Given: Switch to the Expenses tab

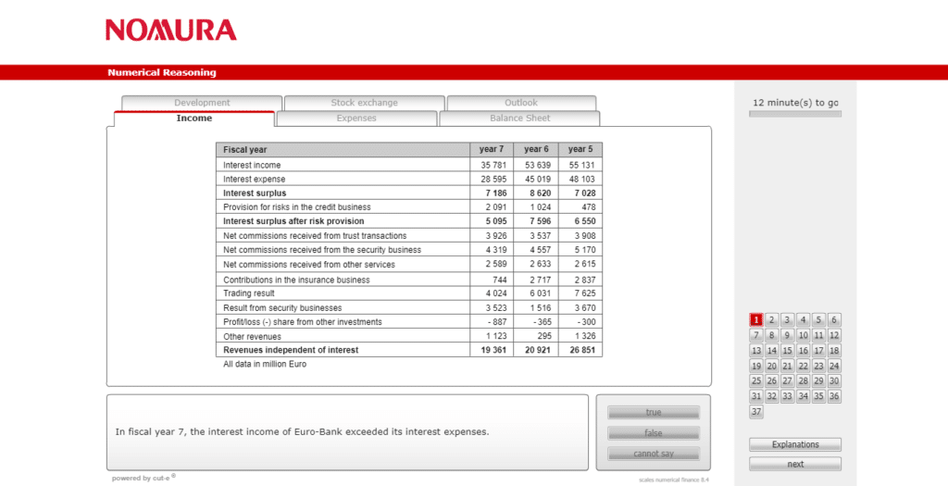Looking at the screenshot, I should pos(356,118).
